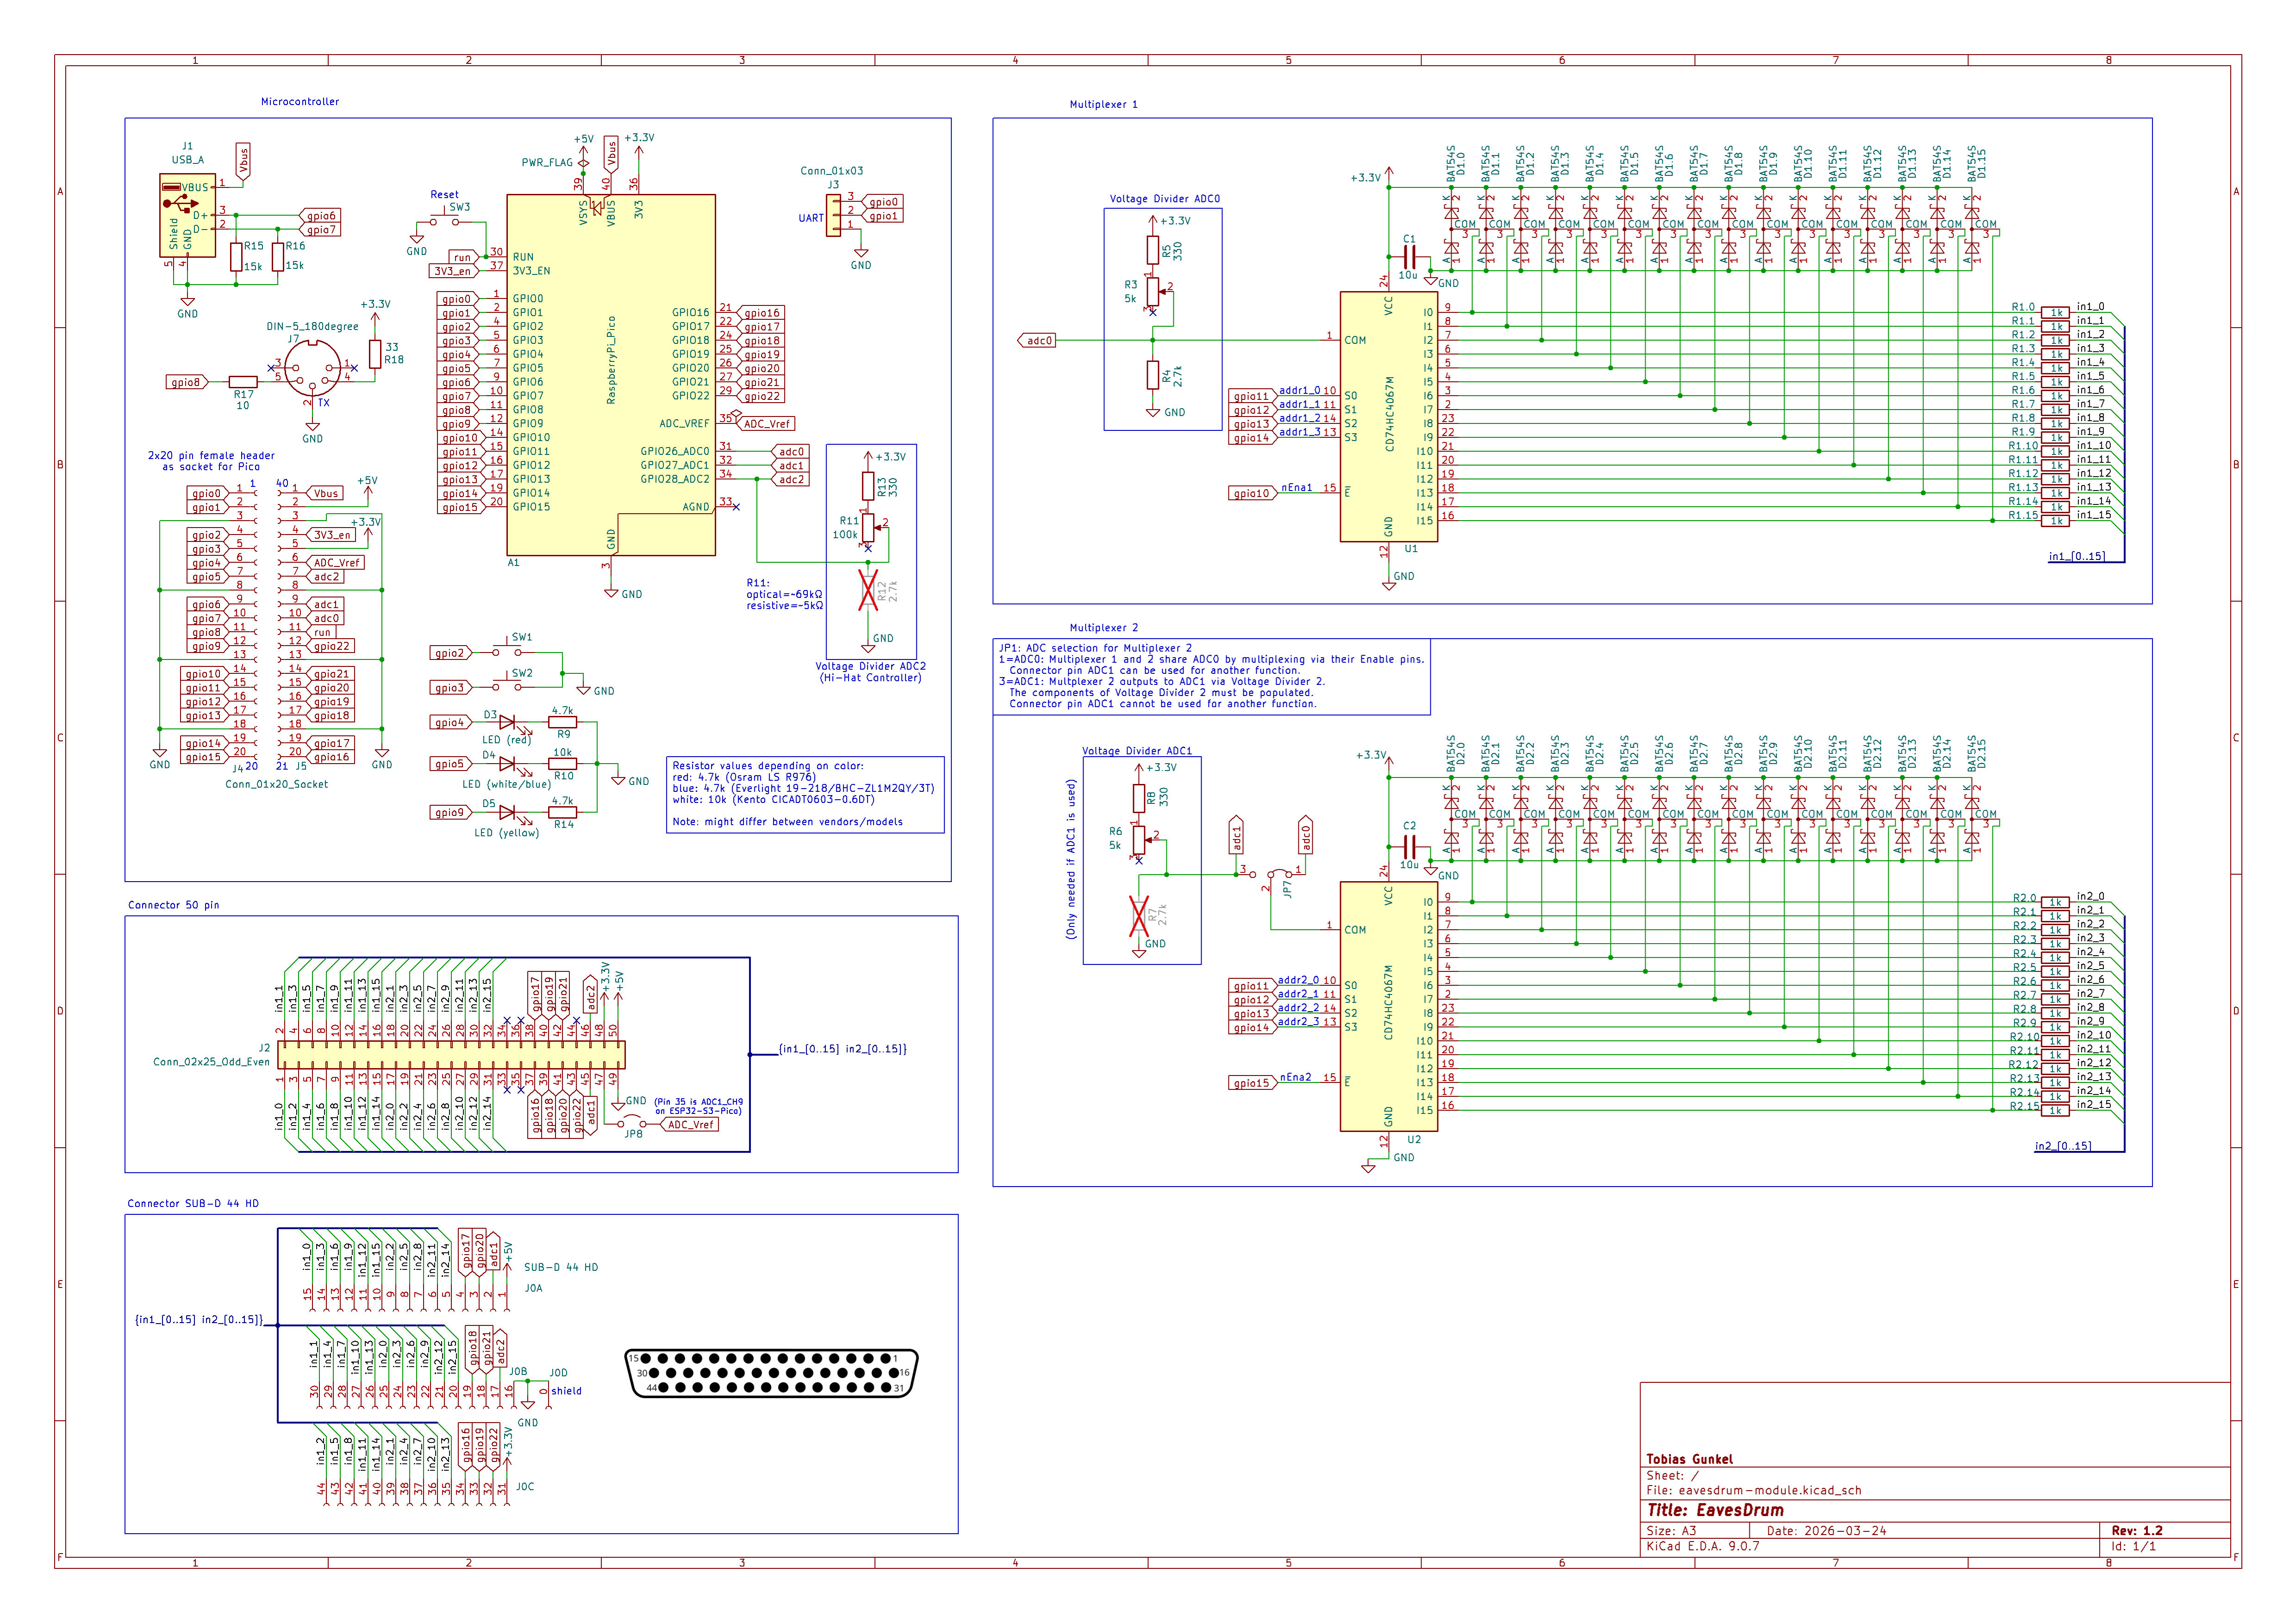Select the R8 330 resistor

point(1139,798)
